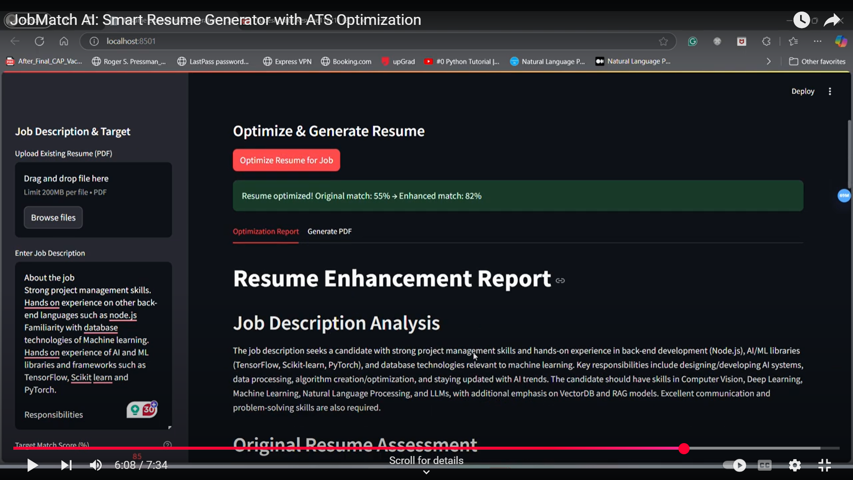The height and width of the screenshot is (480, 853).
Task: Go to browser home page
Action: click(x=64, y=41)
